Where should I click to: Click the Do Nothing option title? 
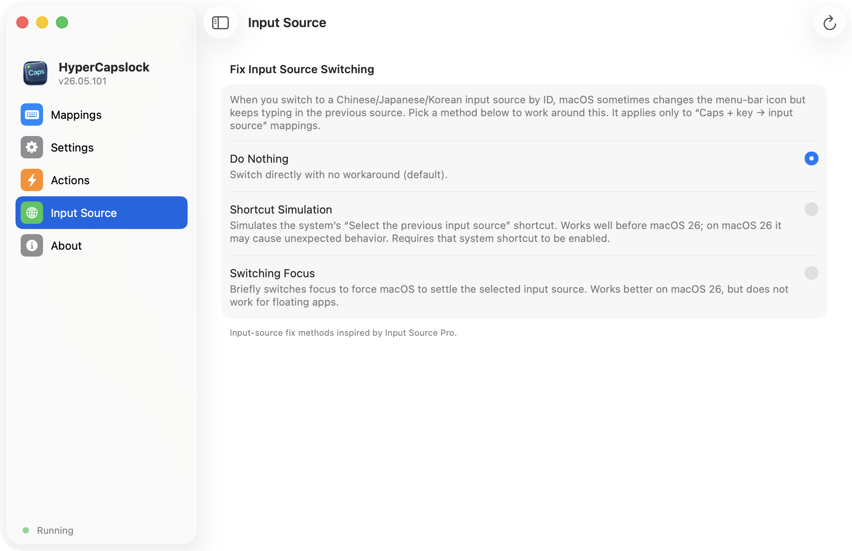259,159
